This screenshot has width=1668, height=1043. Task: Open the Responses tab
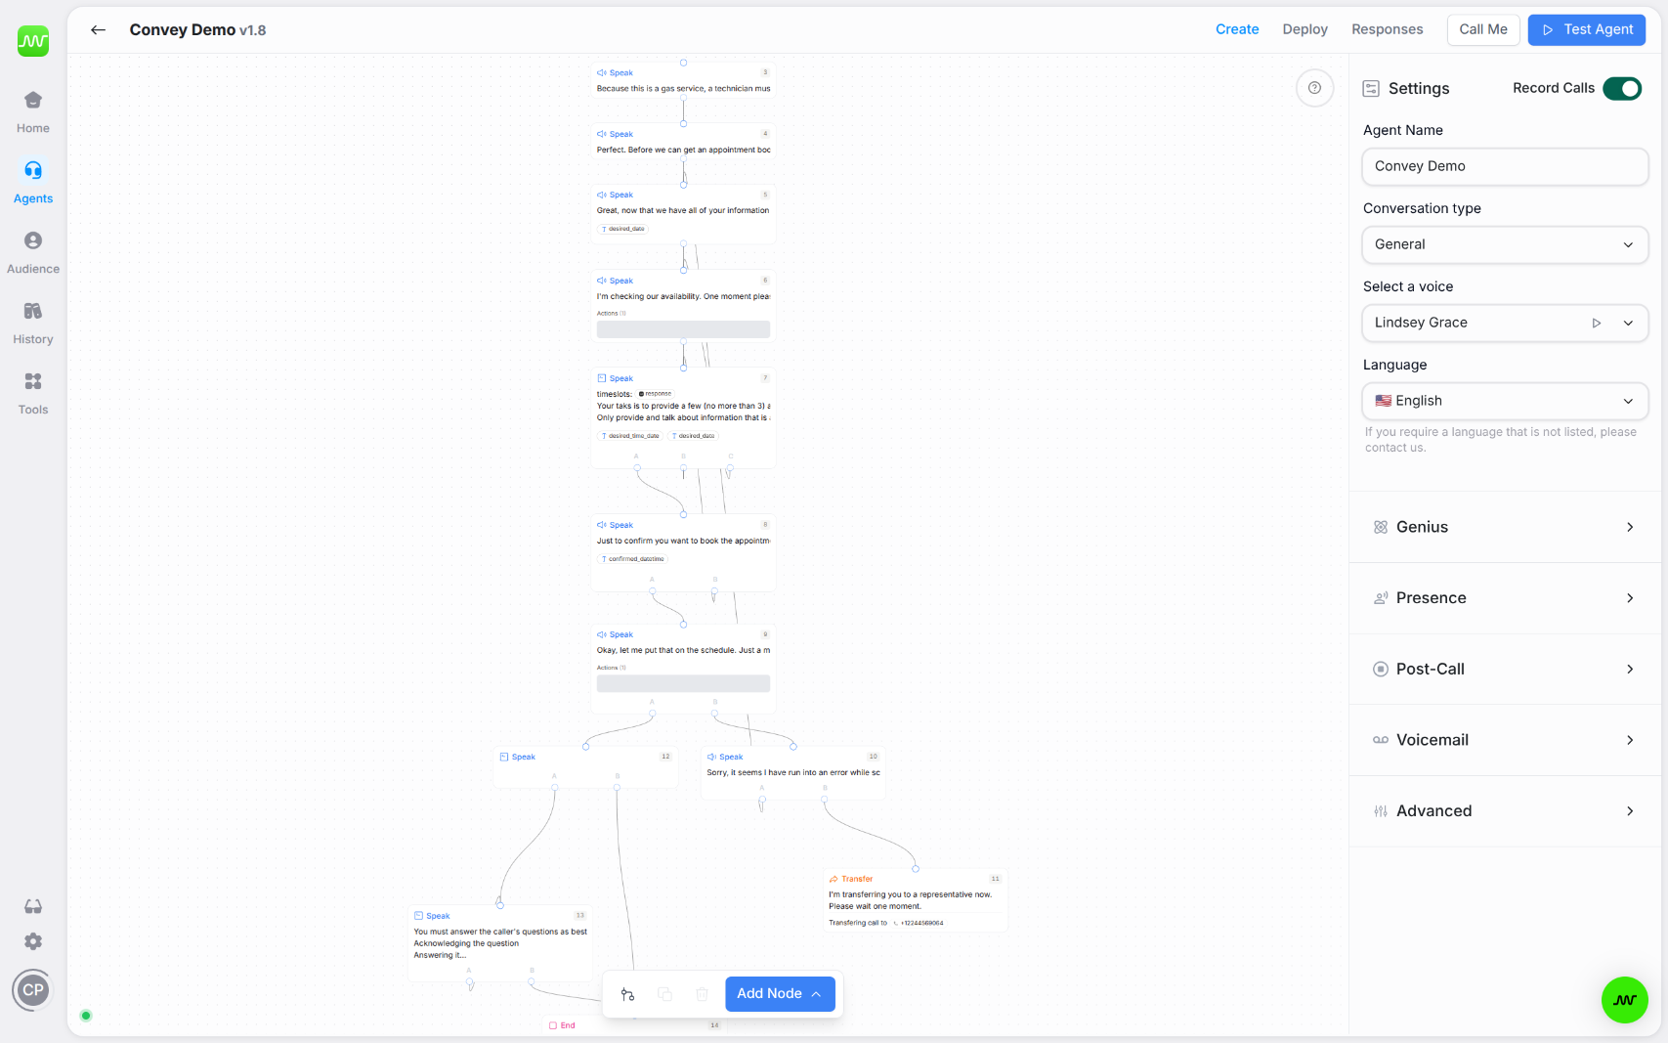[1387, 29]
